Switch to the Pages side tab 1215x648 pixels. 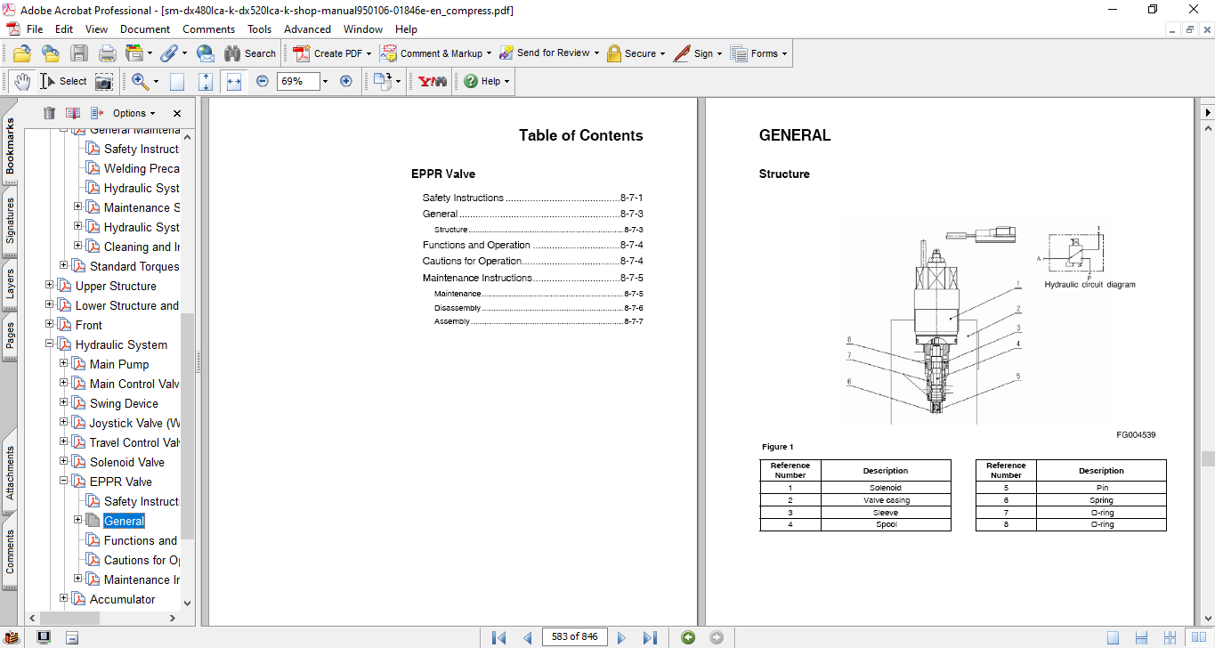[x=10, y=336]
